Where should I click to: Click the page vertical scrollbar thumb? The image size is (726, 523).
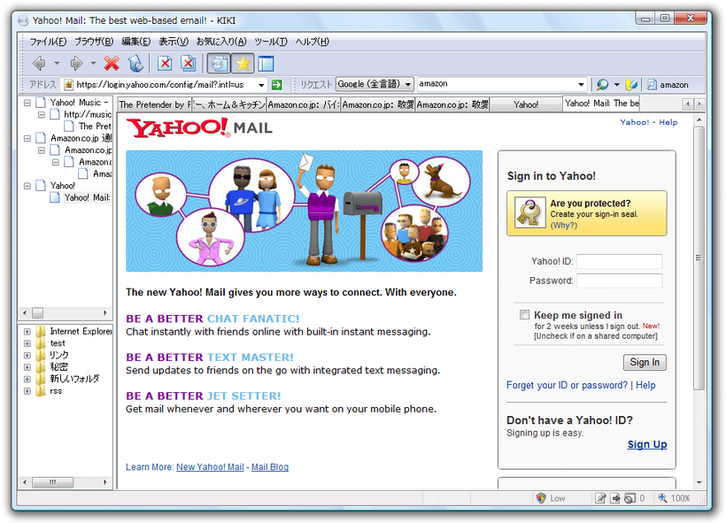(699, 258)
